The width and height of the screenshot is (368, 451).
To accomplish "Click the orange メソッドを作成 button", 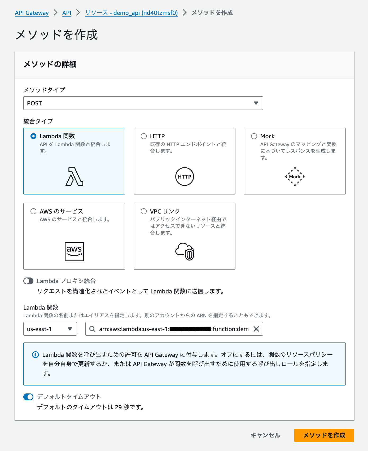I will (324, 435).
